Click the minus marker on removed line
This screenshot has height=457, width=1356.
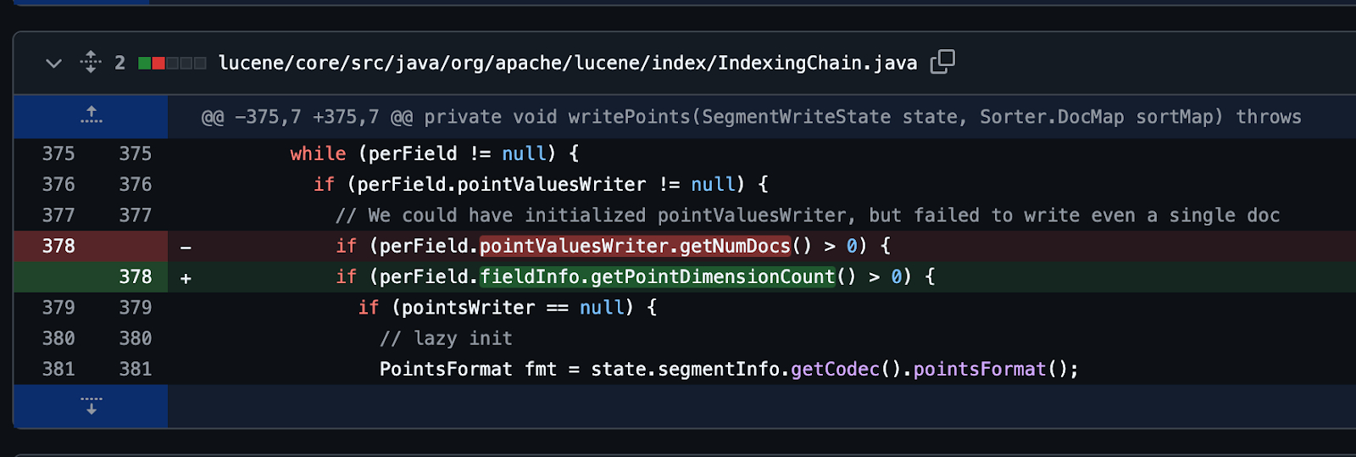[186, 248]
